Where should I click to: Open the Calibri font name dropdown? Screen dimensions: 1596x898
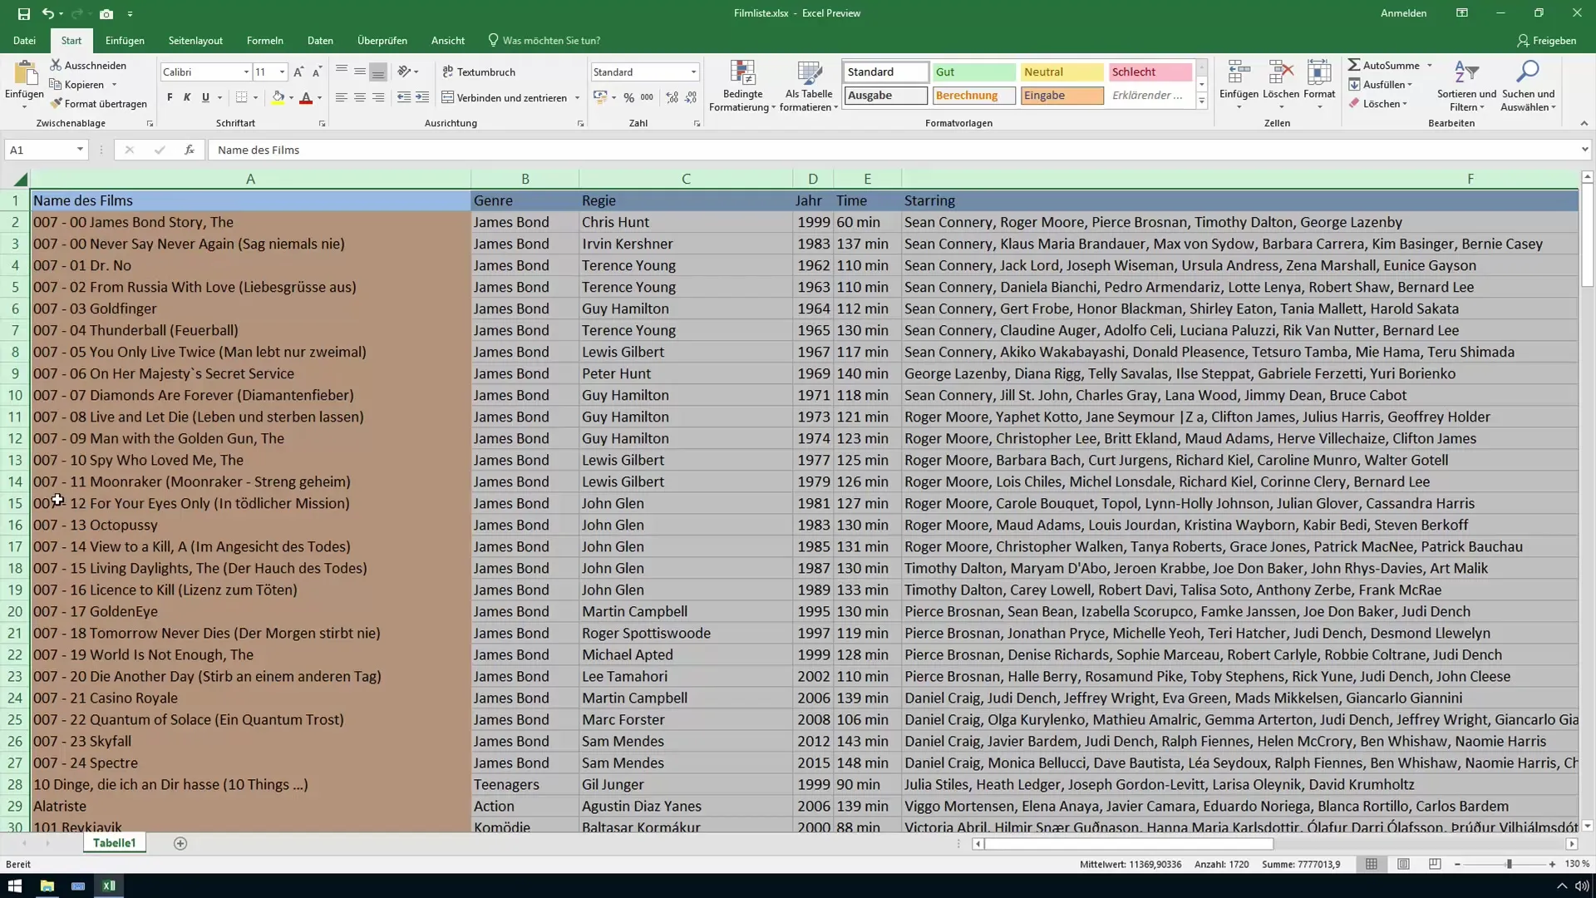(x=246, y=72)
